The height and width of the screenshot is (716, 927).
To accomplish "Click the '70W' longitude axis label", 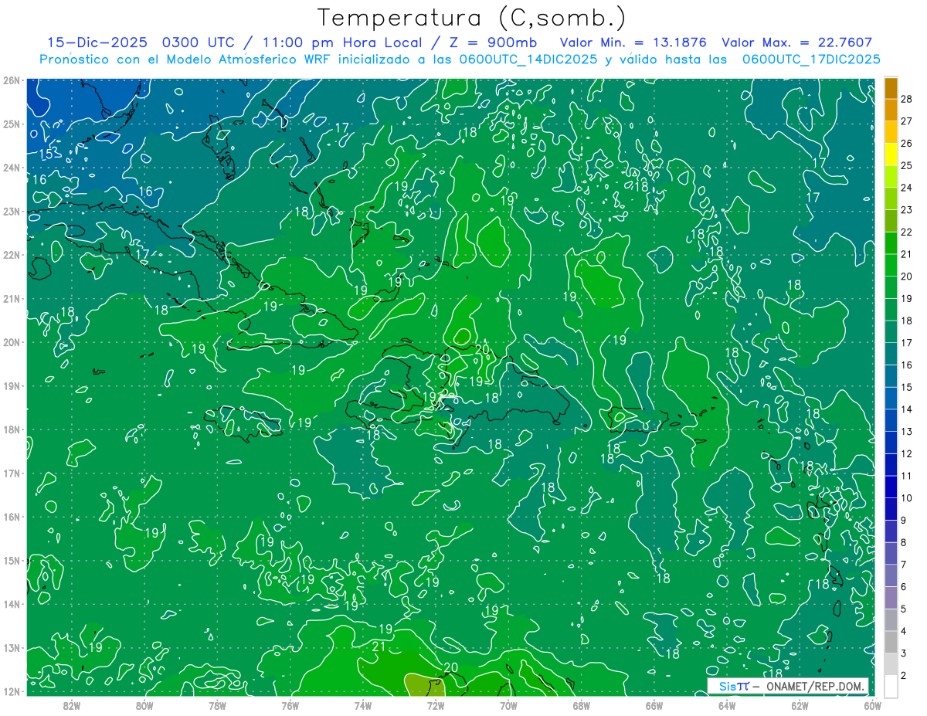I will [508, 705].
